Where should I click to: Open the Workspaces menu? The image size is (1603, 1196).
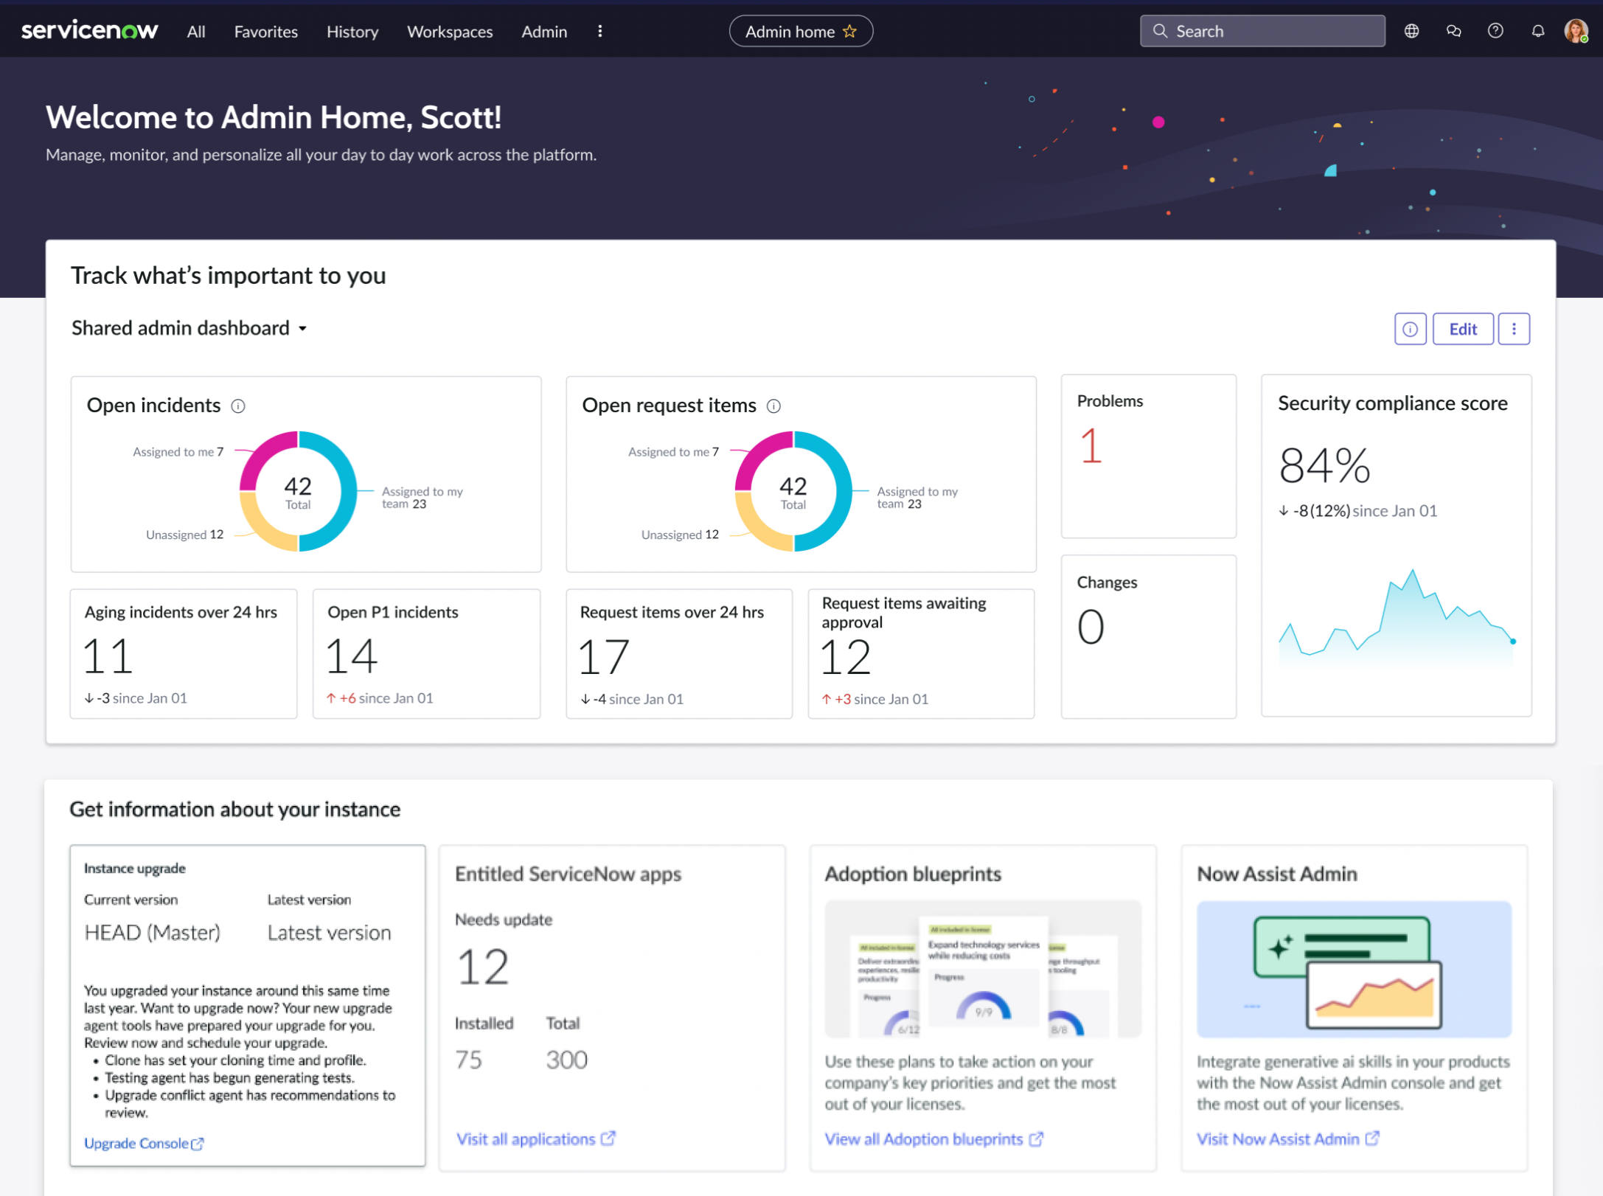point(450,31)
